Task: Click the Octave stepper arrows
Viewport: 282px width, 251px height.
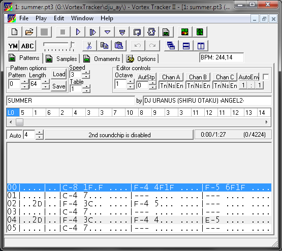Action: tap(131, 84)
